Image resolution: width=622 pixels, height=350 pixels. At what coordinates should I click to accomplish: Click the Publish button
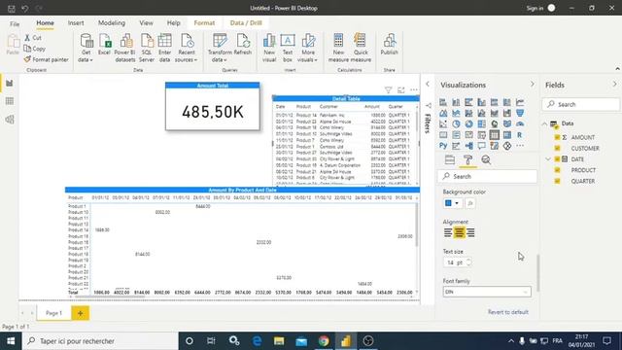389,45
